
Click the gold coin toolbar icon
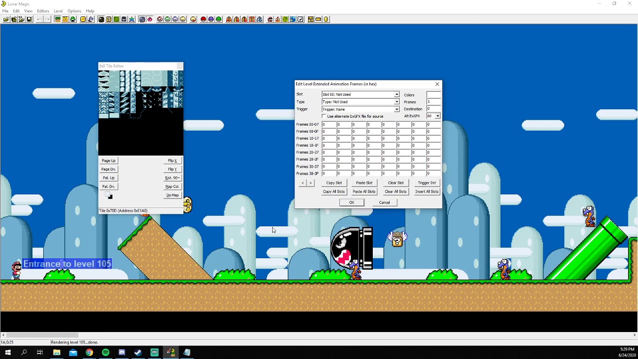(x=326, y=19)
